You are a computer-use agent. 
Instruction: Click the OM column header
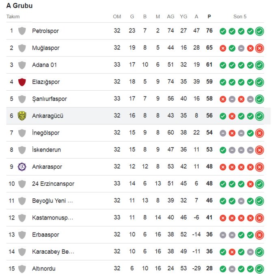117,17
